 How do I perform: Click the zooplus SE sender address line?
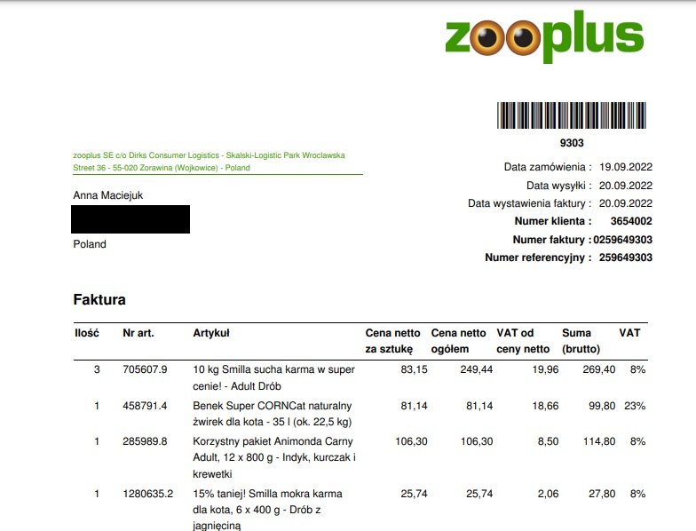210,162
